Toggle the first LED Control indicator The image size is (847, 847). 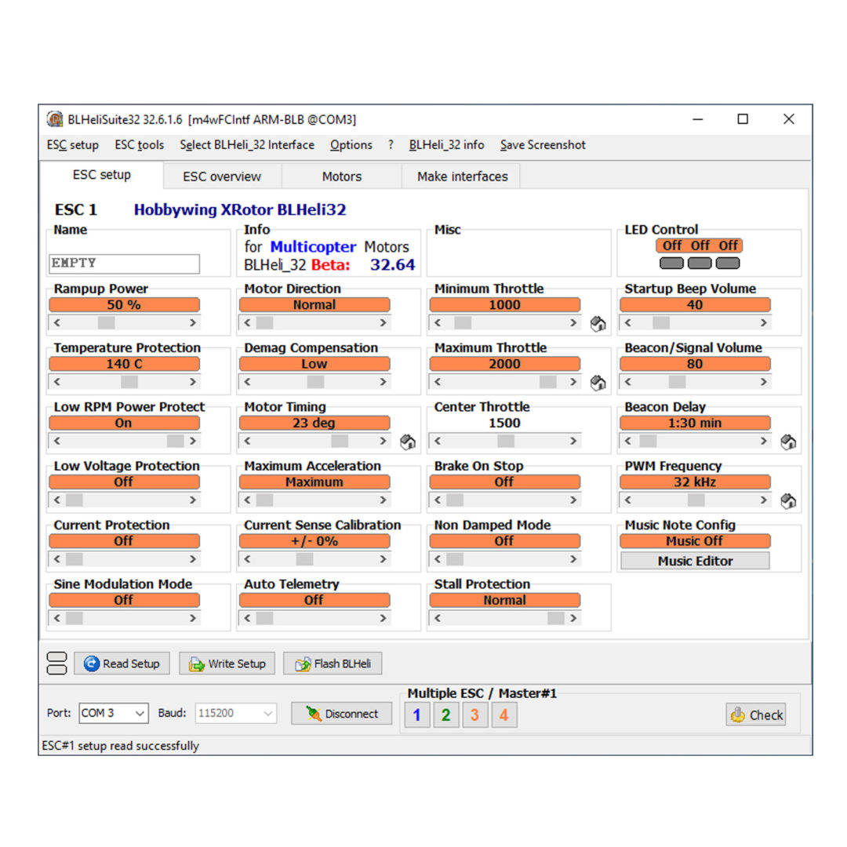pyautogui.click(x=671, y=263)
